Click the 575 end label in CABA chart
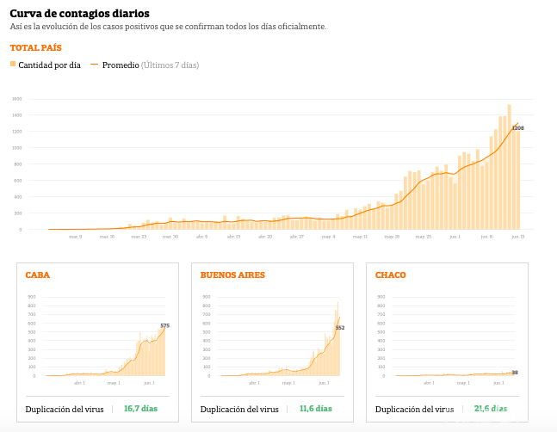The height and width of the screenshot is (432, 557). click(x=164, y=325)
